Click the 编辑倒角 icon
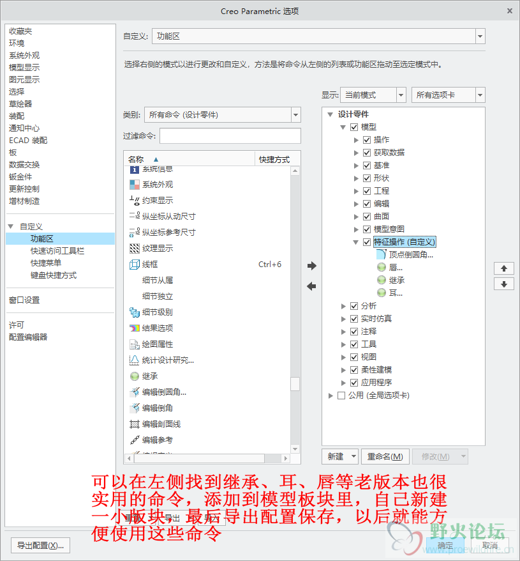The width and height of the screenshot is (520, 561). [135, 408]
